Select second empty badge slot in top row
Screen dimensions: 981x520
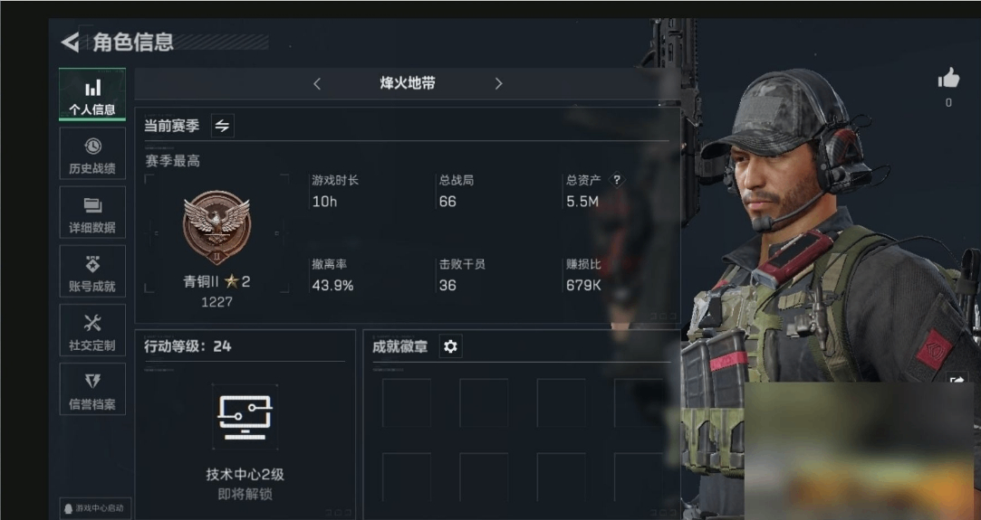pos(484,402)
